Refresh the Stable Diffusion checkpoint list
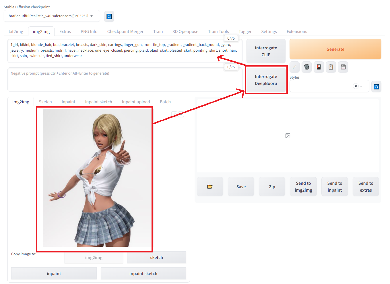 point(109,16)
